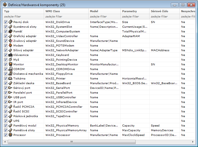Select the Disketová mechanika floppy icon
Image resolution: width=198 pixels, height=147 pixels.
click(x=10, y=74)
